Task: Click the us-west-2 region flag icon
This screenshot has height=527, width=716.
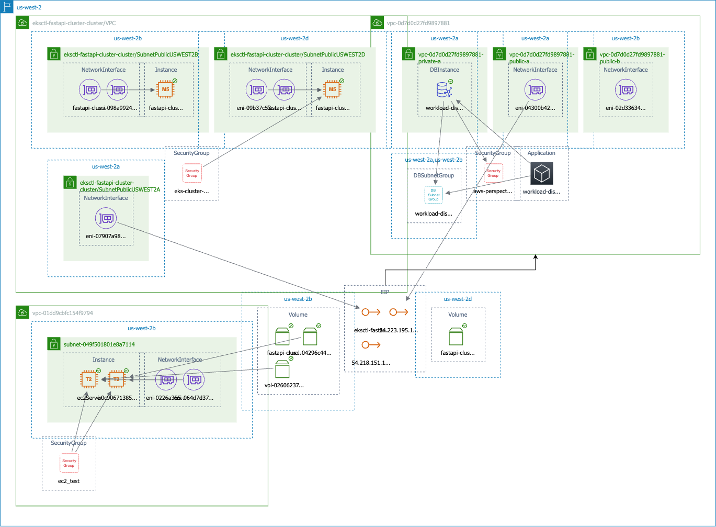Action: pos(7,7)
